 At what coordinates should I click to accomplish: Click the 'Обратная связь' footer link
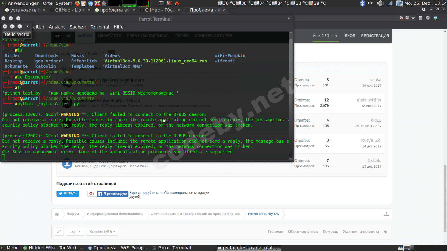click(303, 232)
